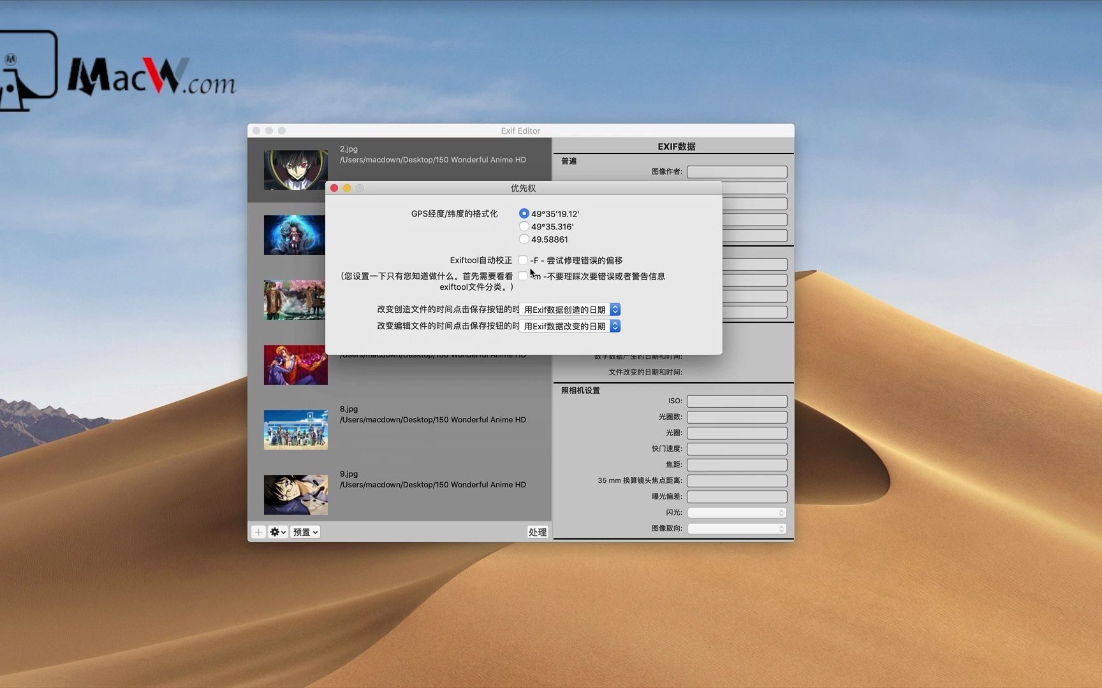Enable the -F fix offsets checkbox
Image resolution: width=1102 pixels, height=688 pixels.
523,260
